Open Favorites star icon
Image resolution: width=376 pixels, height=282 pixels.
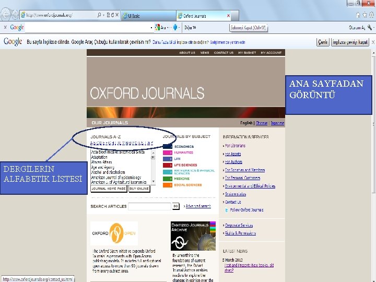click(365, 15)
